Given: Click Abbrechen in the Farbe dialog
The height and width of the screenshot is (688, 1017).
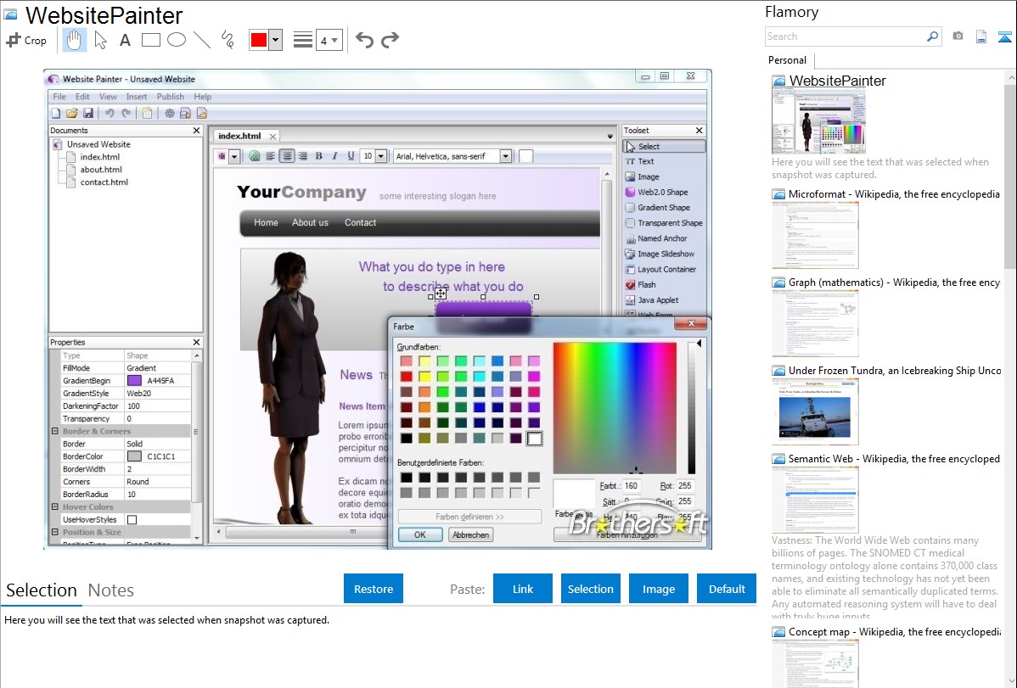Looking at the screenshot, I should [x=471, y=535].
